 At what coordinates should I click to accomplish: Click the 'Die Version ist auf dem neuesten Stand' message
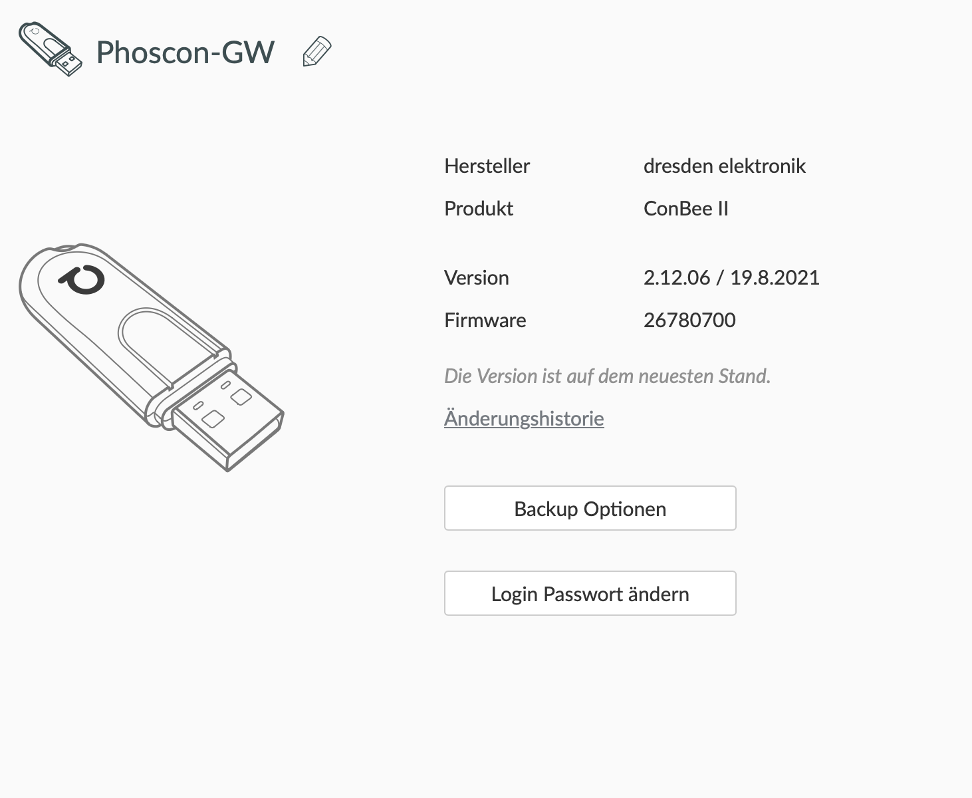click(x=607, y=376)
